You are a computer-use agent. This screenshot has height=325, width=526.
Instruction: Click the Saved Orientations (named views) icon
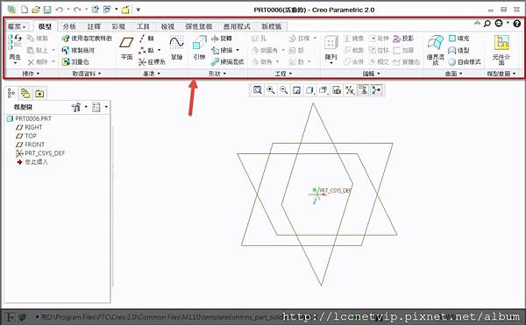(323, 90)
